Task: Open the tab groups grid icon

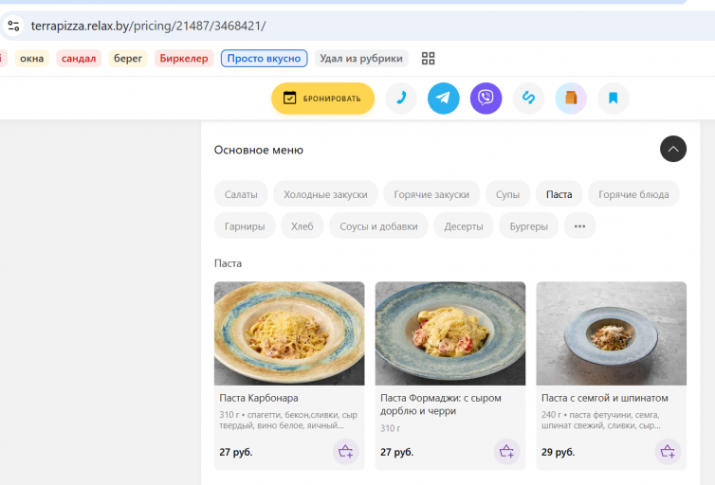Action: [x=428, y=59]
